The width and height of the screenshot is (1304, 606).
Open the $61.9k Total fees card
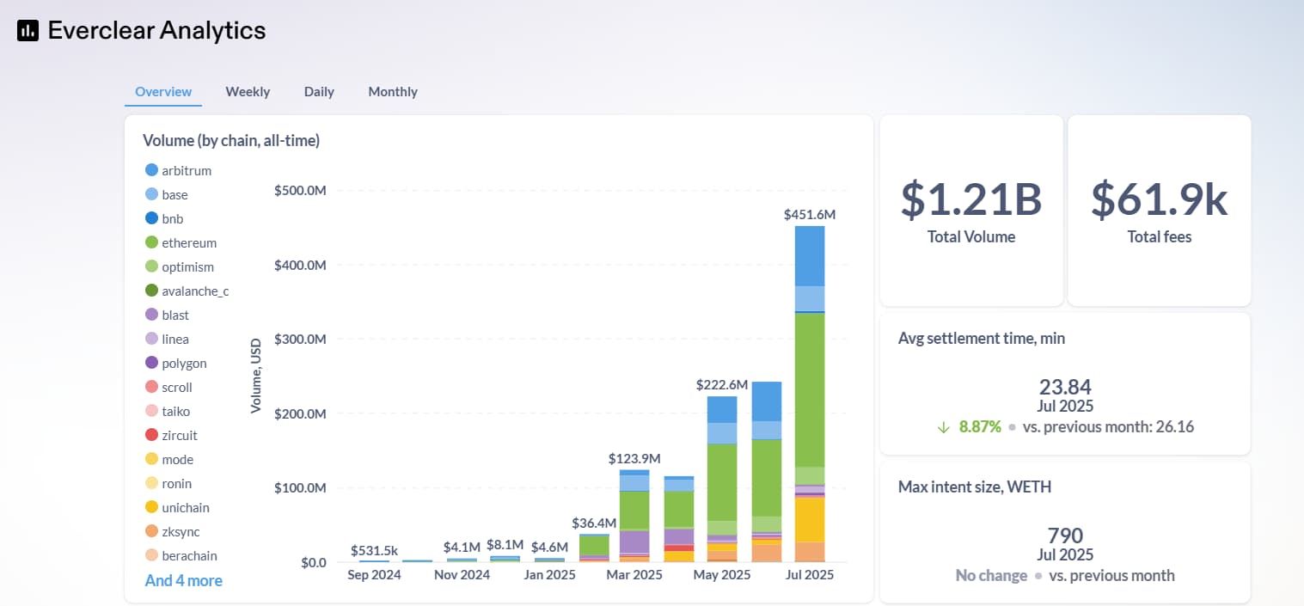pyautogui.click(x=1159, y=211)
